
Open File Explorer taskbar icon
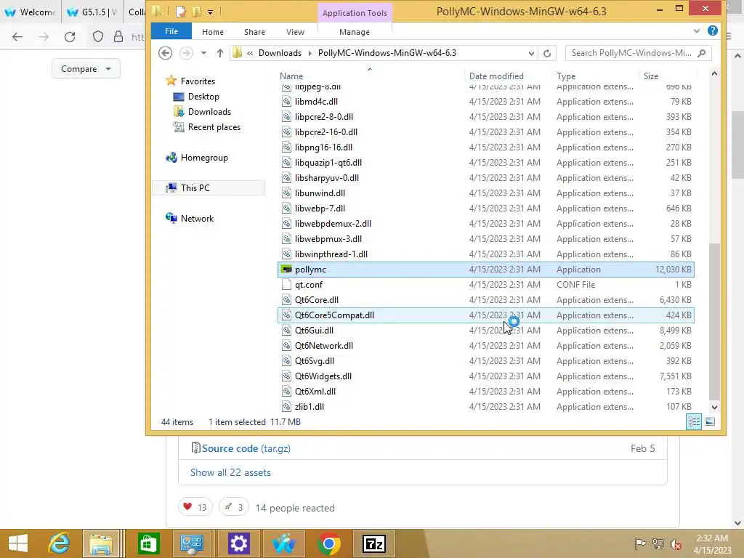coord(101,543)
